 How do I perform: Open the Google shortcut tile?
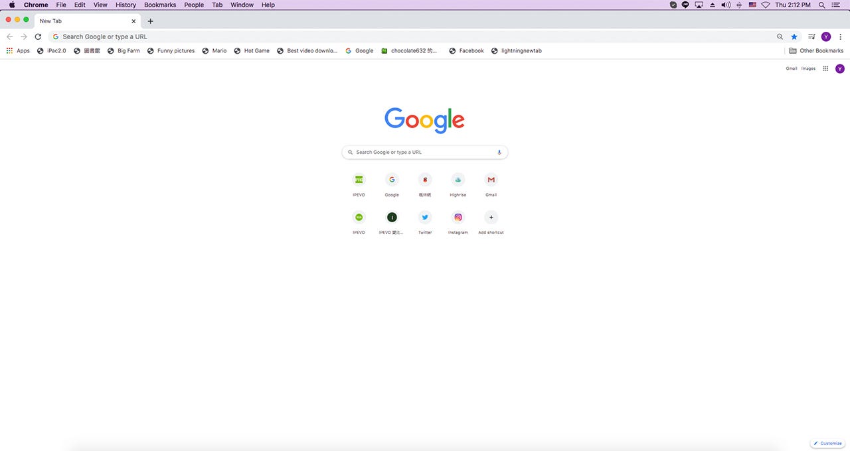click(x=392, y=184)
